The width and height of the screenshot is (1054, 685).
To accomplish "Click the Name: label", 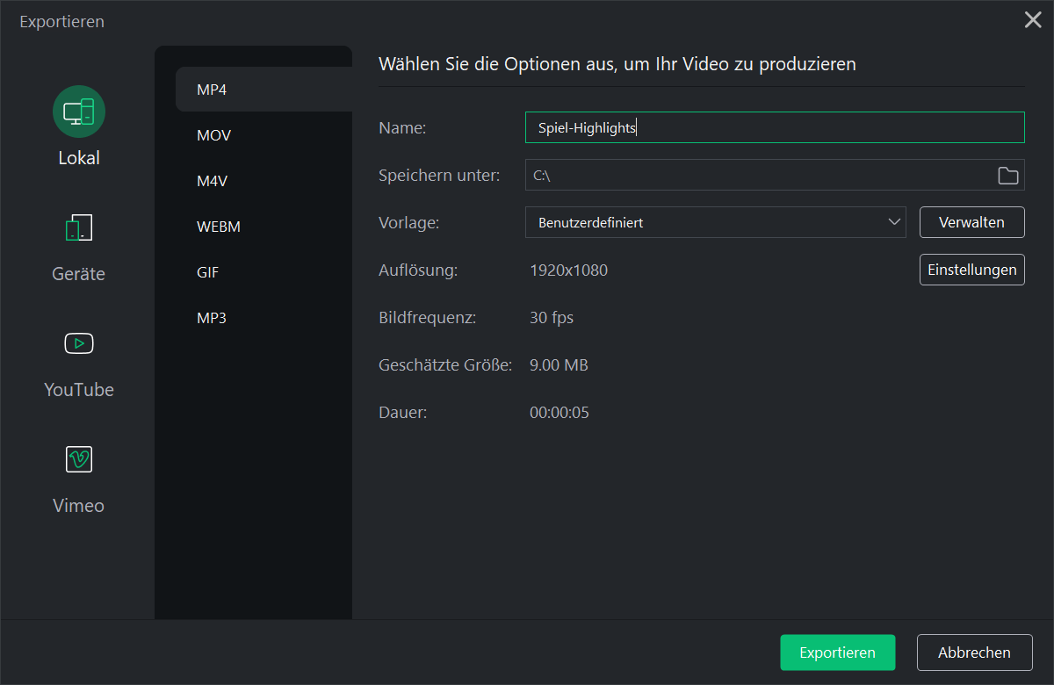I will [x=402, y=128].
